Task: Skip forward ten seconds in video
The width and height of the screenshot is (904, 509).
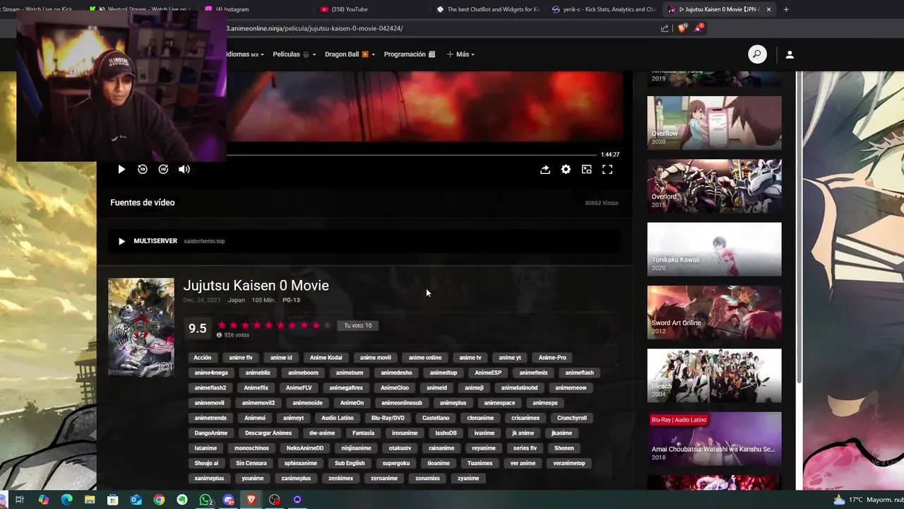Action: point(163,170)
